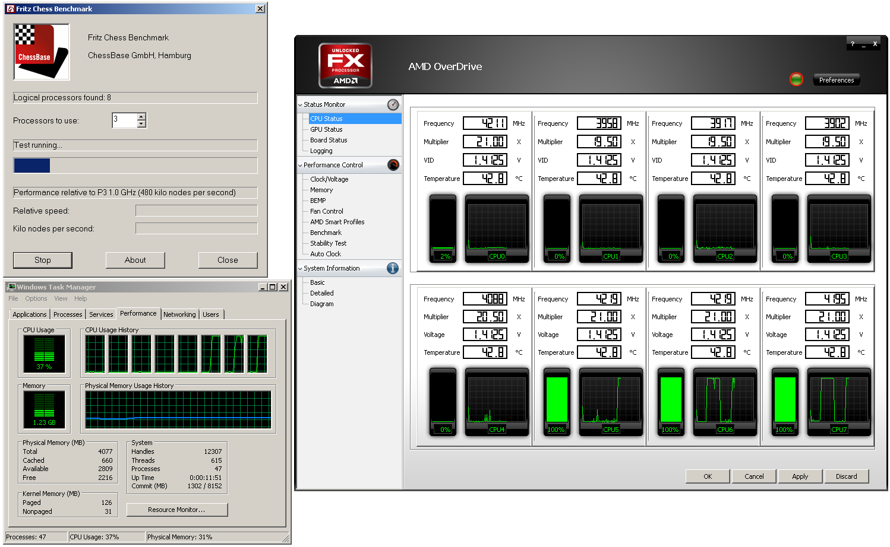This screenshot has height=547, width=890.
Task: Click the Physical Memory Usage History graph
Action: click(x=178, y=409)
